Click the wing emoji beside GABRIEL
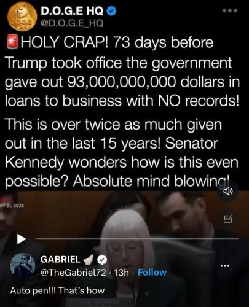The image size is (249, 307). click(89, 260)
